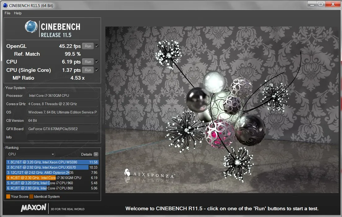Maximize the Cinebench window

point(321,4)
